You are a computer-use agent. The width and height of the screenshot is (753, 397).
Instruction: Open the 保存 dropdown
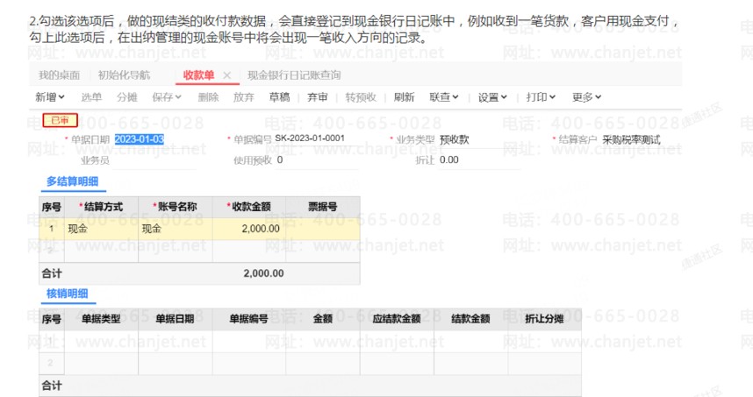tap(167, 97)
